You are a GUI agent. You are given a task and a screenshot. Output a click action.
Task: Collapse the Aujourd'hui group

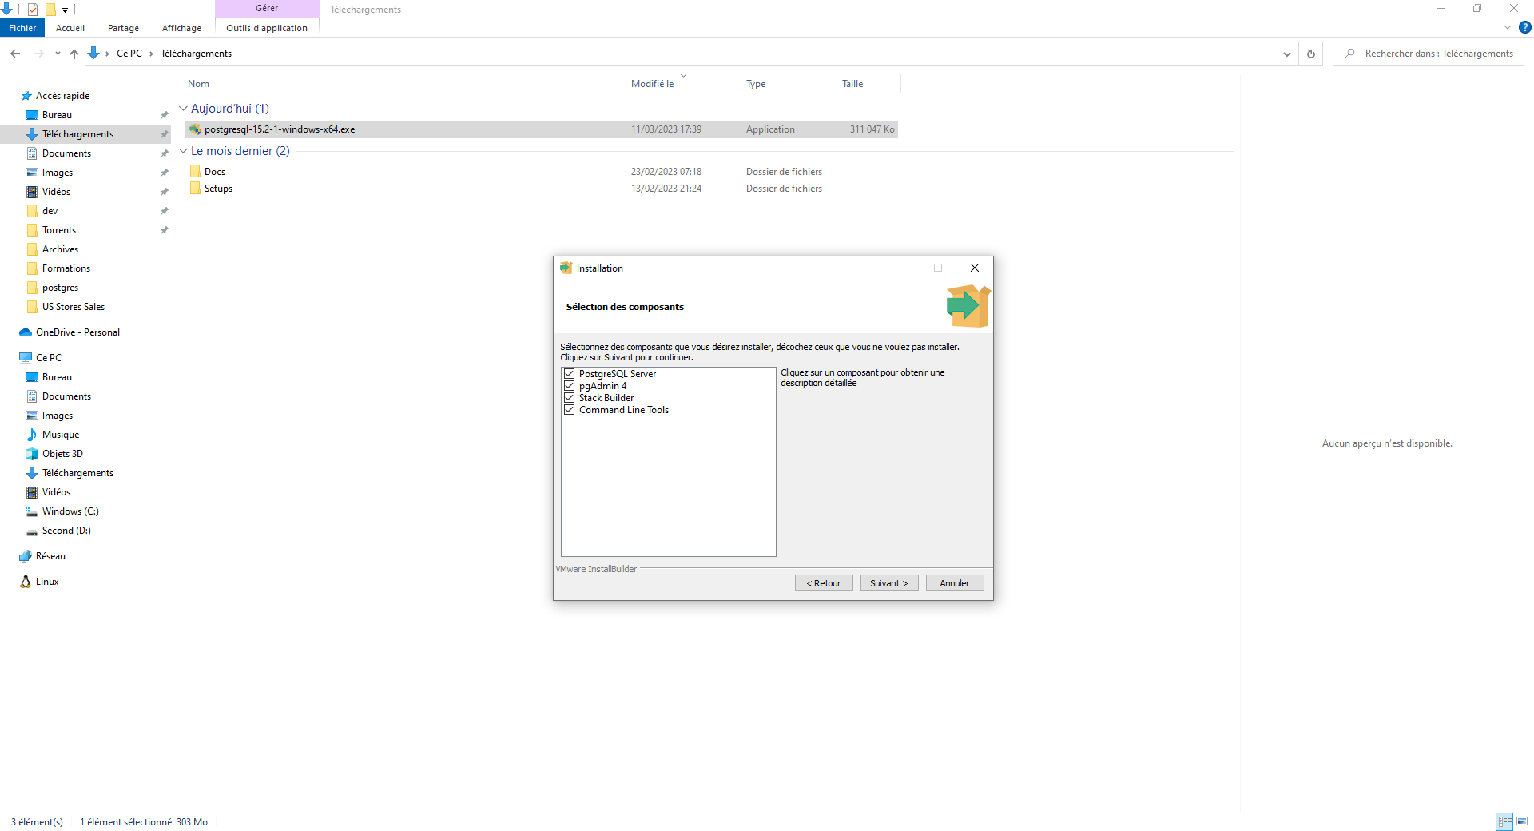tap(183, 109)
